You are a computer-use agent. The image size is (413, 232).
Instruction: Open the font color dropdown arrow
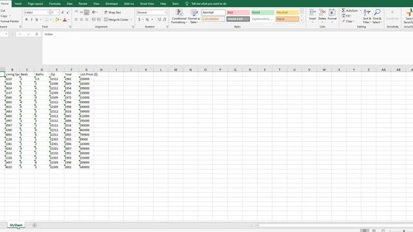(69, 20)
